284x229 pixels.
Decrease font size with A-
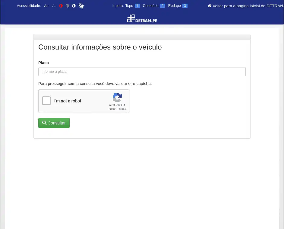coord(54,6)
